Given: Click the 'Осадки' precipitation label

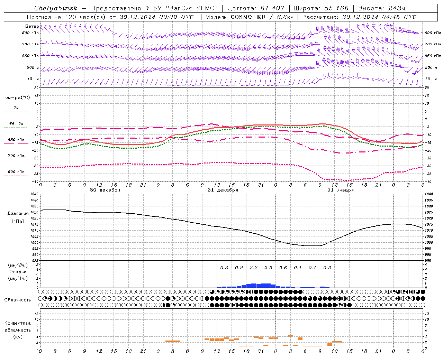Looking at the screenshot, I should (18, 272).
